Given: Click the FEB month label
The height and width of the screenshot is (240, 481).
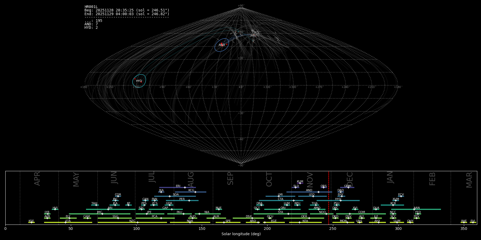Looking at the screenshot, I should pyautogui.click(x=432, y=179).
